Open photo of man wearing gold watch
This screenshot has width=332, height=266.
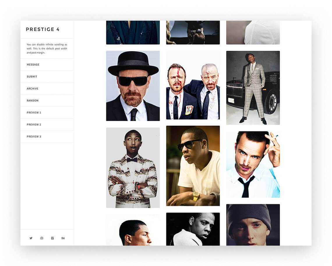(x=193, y=166)
